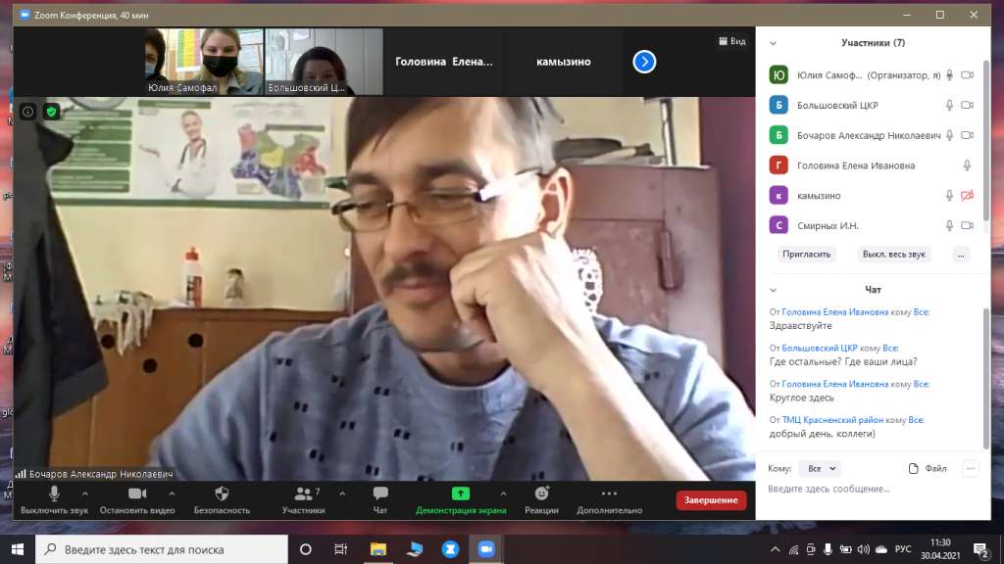This screenshot has width=1004, height=564.
Task: Mute microphone with Выключить звук
Action: click(55, 493)
